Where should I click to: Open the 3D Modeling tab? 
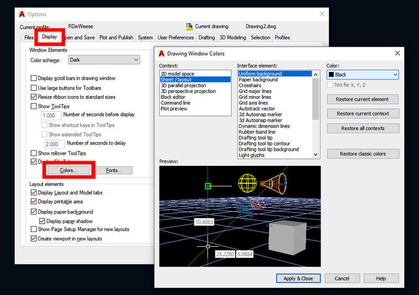click(233, 37)
